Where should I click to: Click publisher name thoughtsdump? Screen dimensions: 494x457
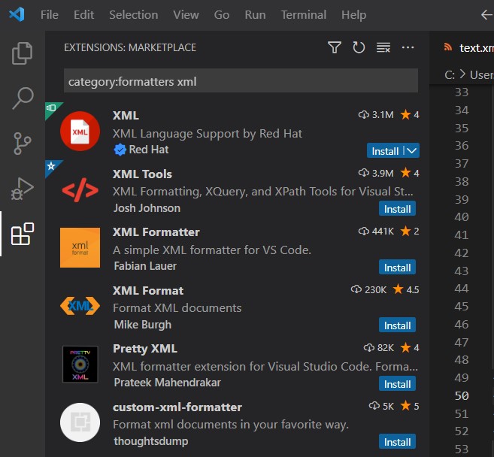pos(151,441)
